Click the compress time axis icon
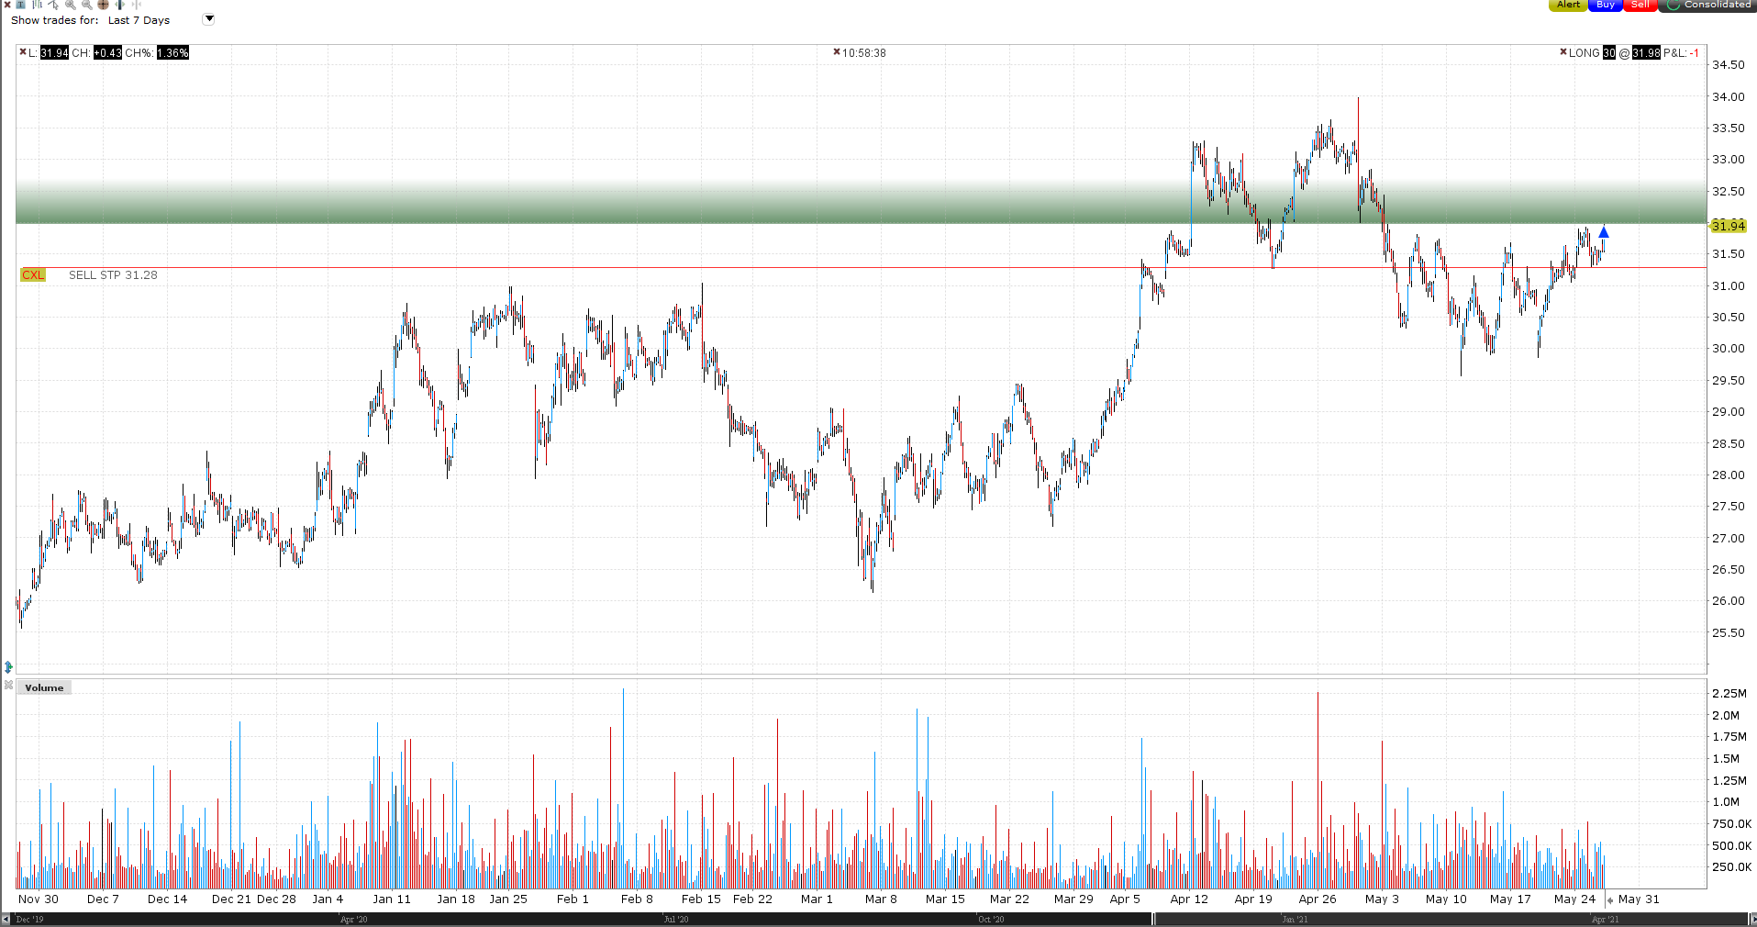 coord(136,5)
